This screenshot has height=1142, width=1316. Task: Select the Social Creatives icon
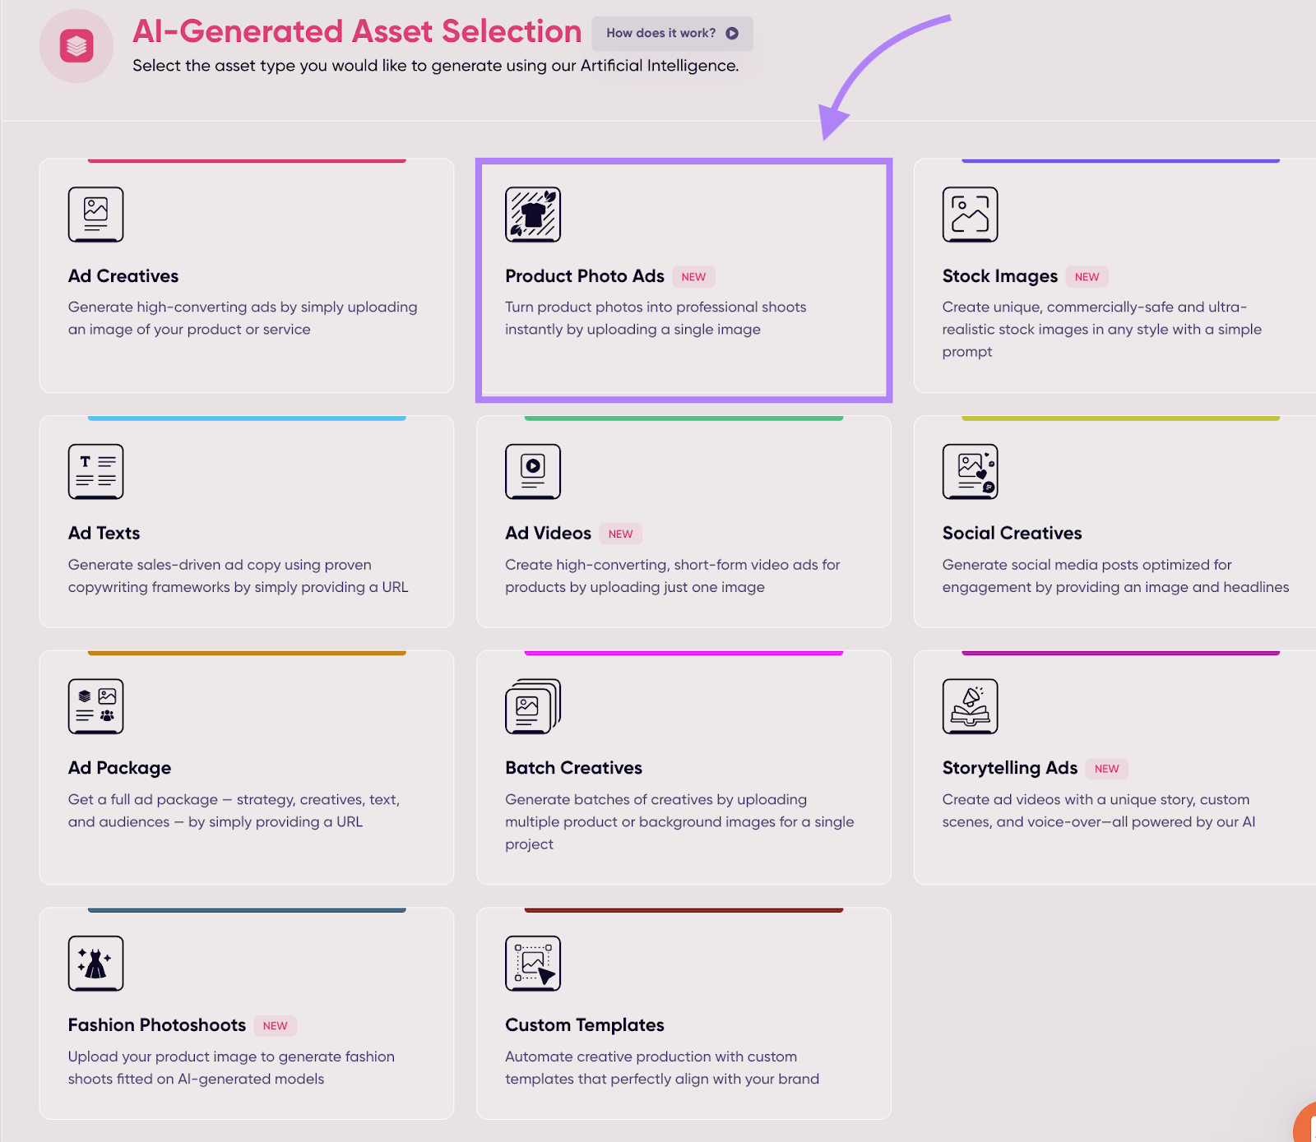click(970, 472)
